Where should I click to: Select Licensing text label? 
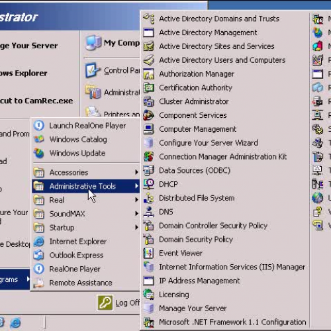174,295
